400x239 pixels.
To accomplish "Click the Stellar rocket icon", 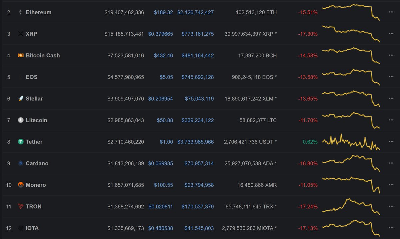I will (21, 99).
